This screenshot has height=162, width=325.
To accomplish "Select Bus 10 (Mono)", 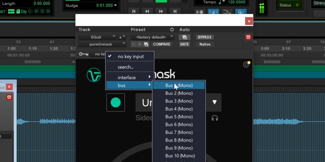I will pos(179,156).
